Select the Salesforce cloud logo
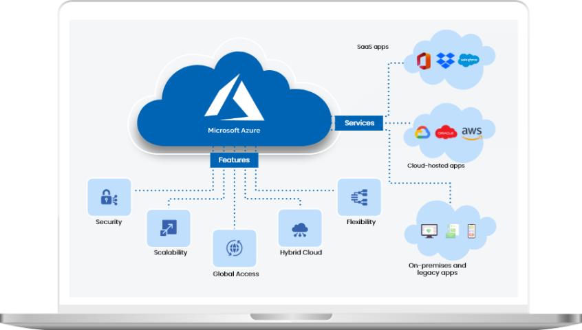582x330 pixels. tap(469, 60)
